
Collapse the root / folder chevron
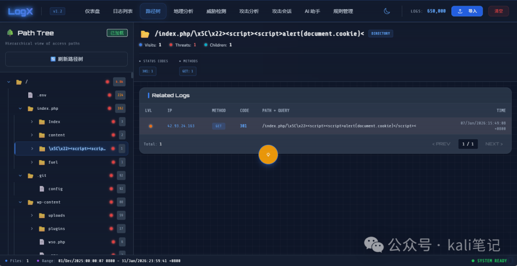pyautogui.click(x=9, y=82)
